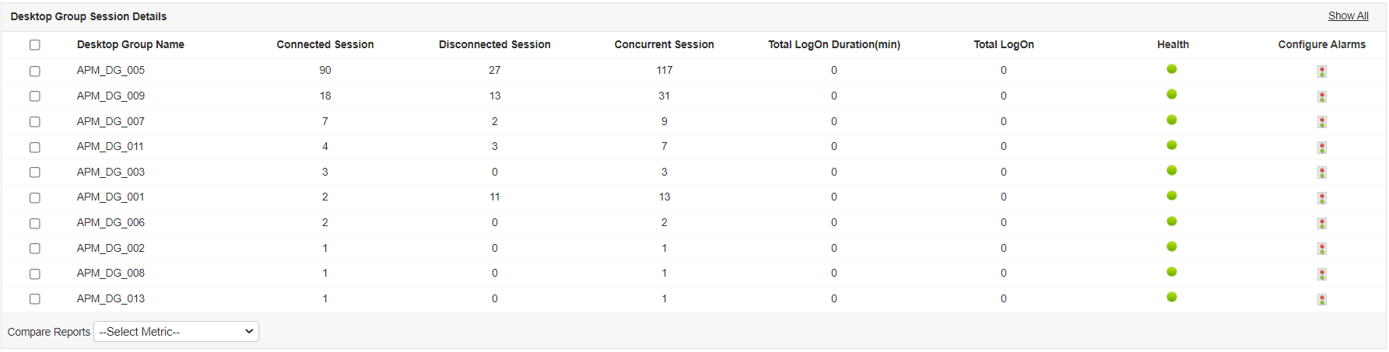Open APM_DG_013 desktop group details
This screenshot has height=352, width=1389.
[110, 299]
